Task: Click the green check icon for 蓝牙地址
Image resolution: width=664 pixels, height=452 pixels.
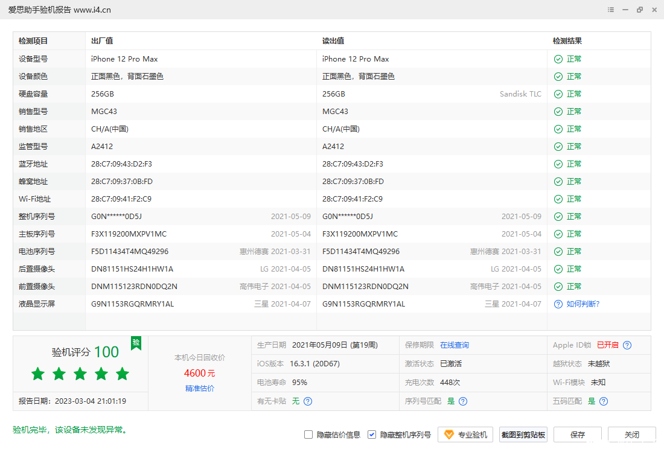Action: click(558, 164)
